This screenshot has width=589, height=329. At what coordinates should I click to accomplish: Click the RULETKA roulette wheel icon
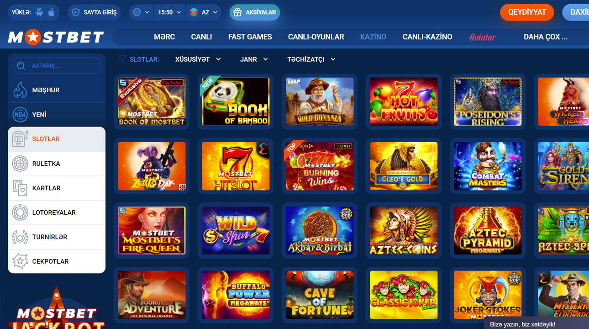click(20, 164)
